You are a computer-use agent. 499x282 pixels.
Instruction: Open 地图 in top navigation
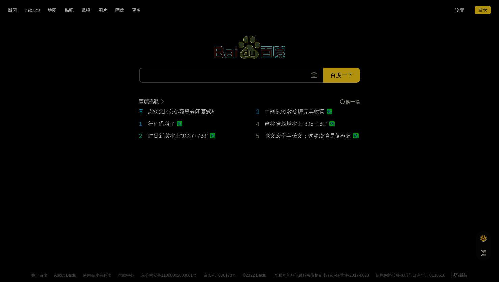(52, 10)
